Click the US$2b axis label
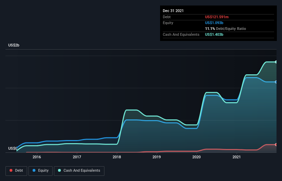The height and width of the screenshot is (181, 282). [x=14, y=45]
